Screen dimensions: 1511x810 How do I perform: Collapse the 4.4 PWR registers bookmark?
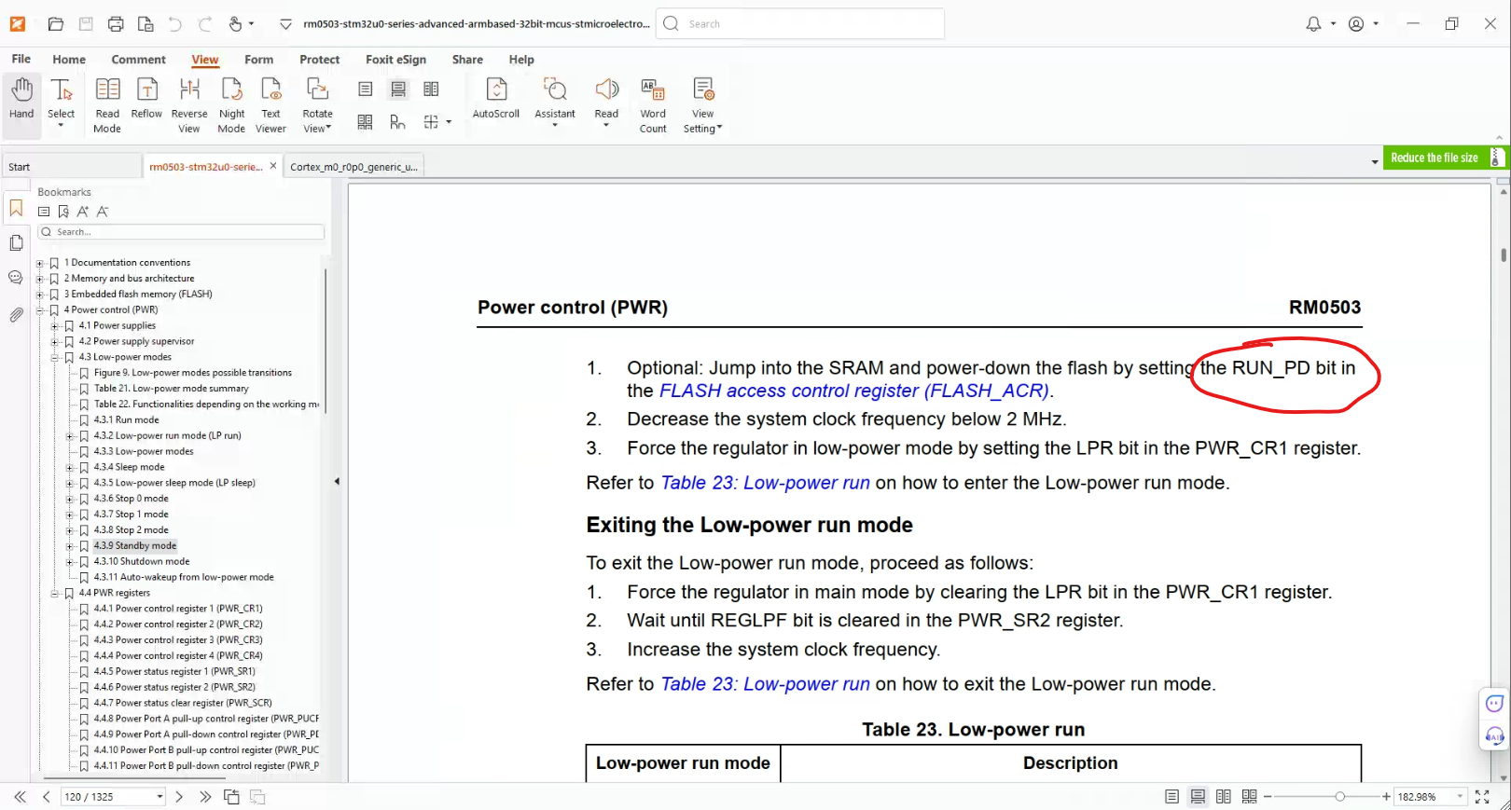[x=54, y=593]
